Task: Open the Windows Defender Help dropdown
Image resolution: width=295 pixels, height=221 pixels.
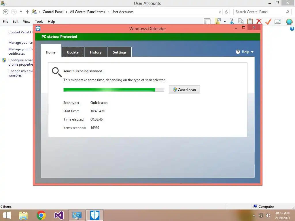Action: (x=245, y=52)
